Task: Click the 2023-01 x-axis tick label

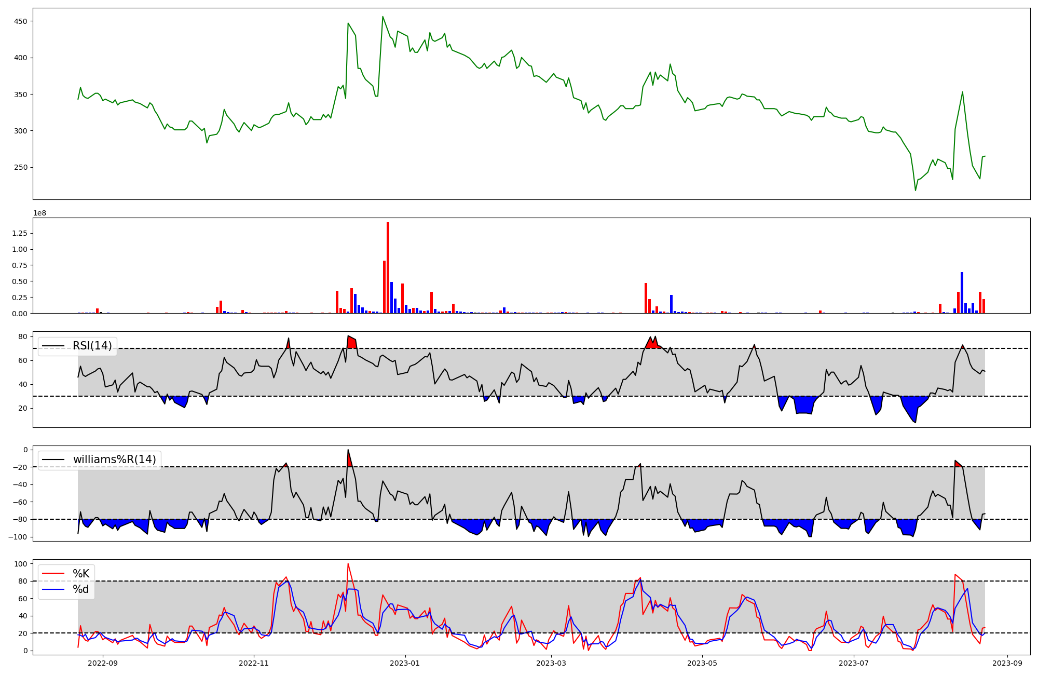Action: pyautogui.click(x=404, y=663)
